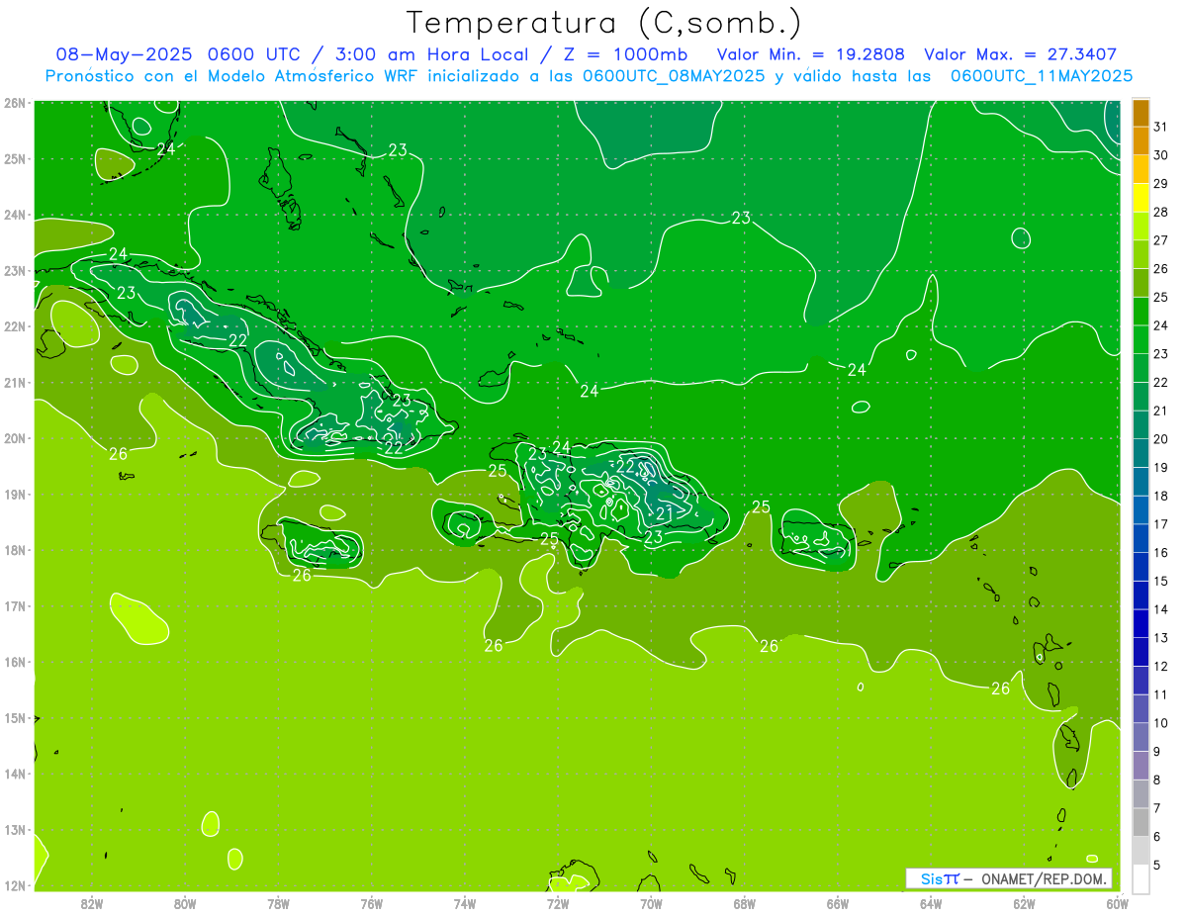This screenshot has height=917, width=1187.
Task: Click the 62W longitude axis label
Action: point(1024,903)
